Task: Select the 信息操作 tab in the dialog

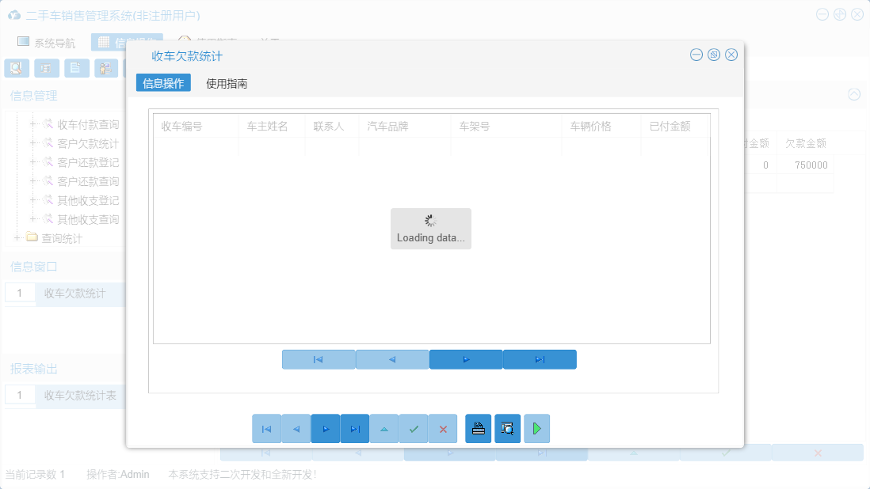Action: 163,81
